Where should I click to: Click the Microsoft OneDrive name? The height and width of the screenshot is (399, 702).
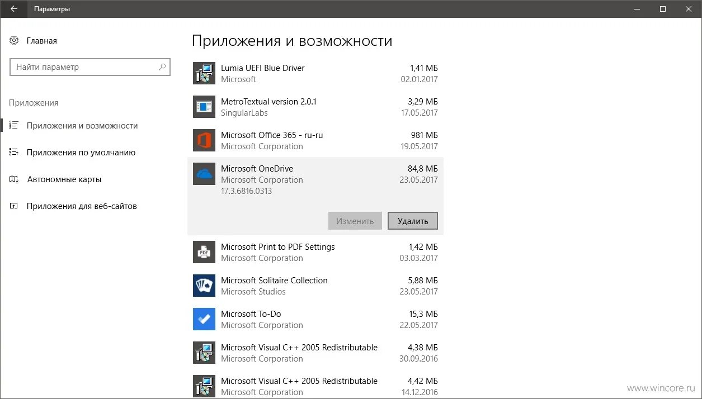coord(257,169)
